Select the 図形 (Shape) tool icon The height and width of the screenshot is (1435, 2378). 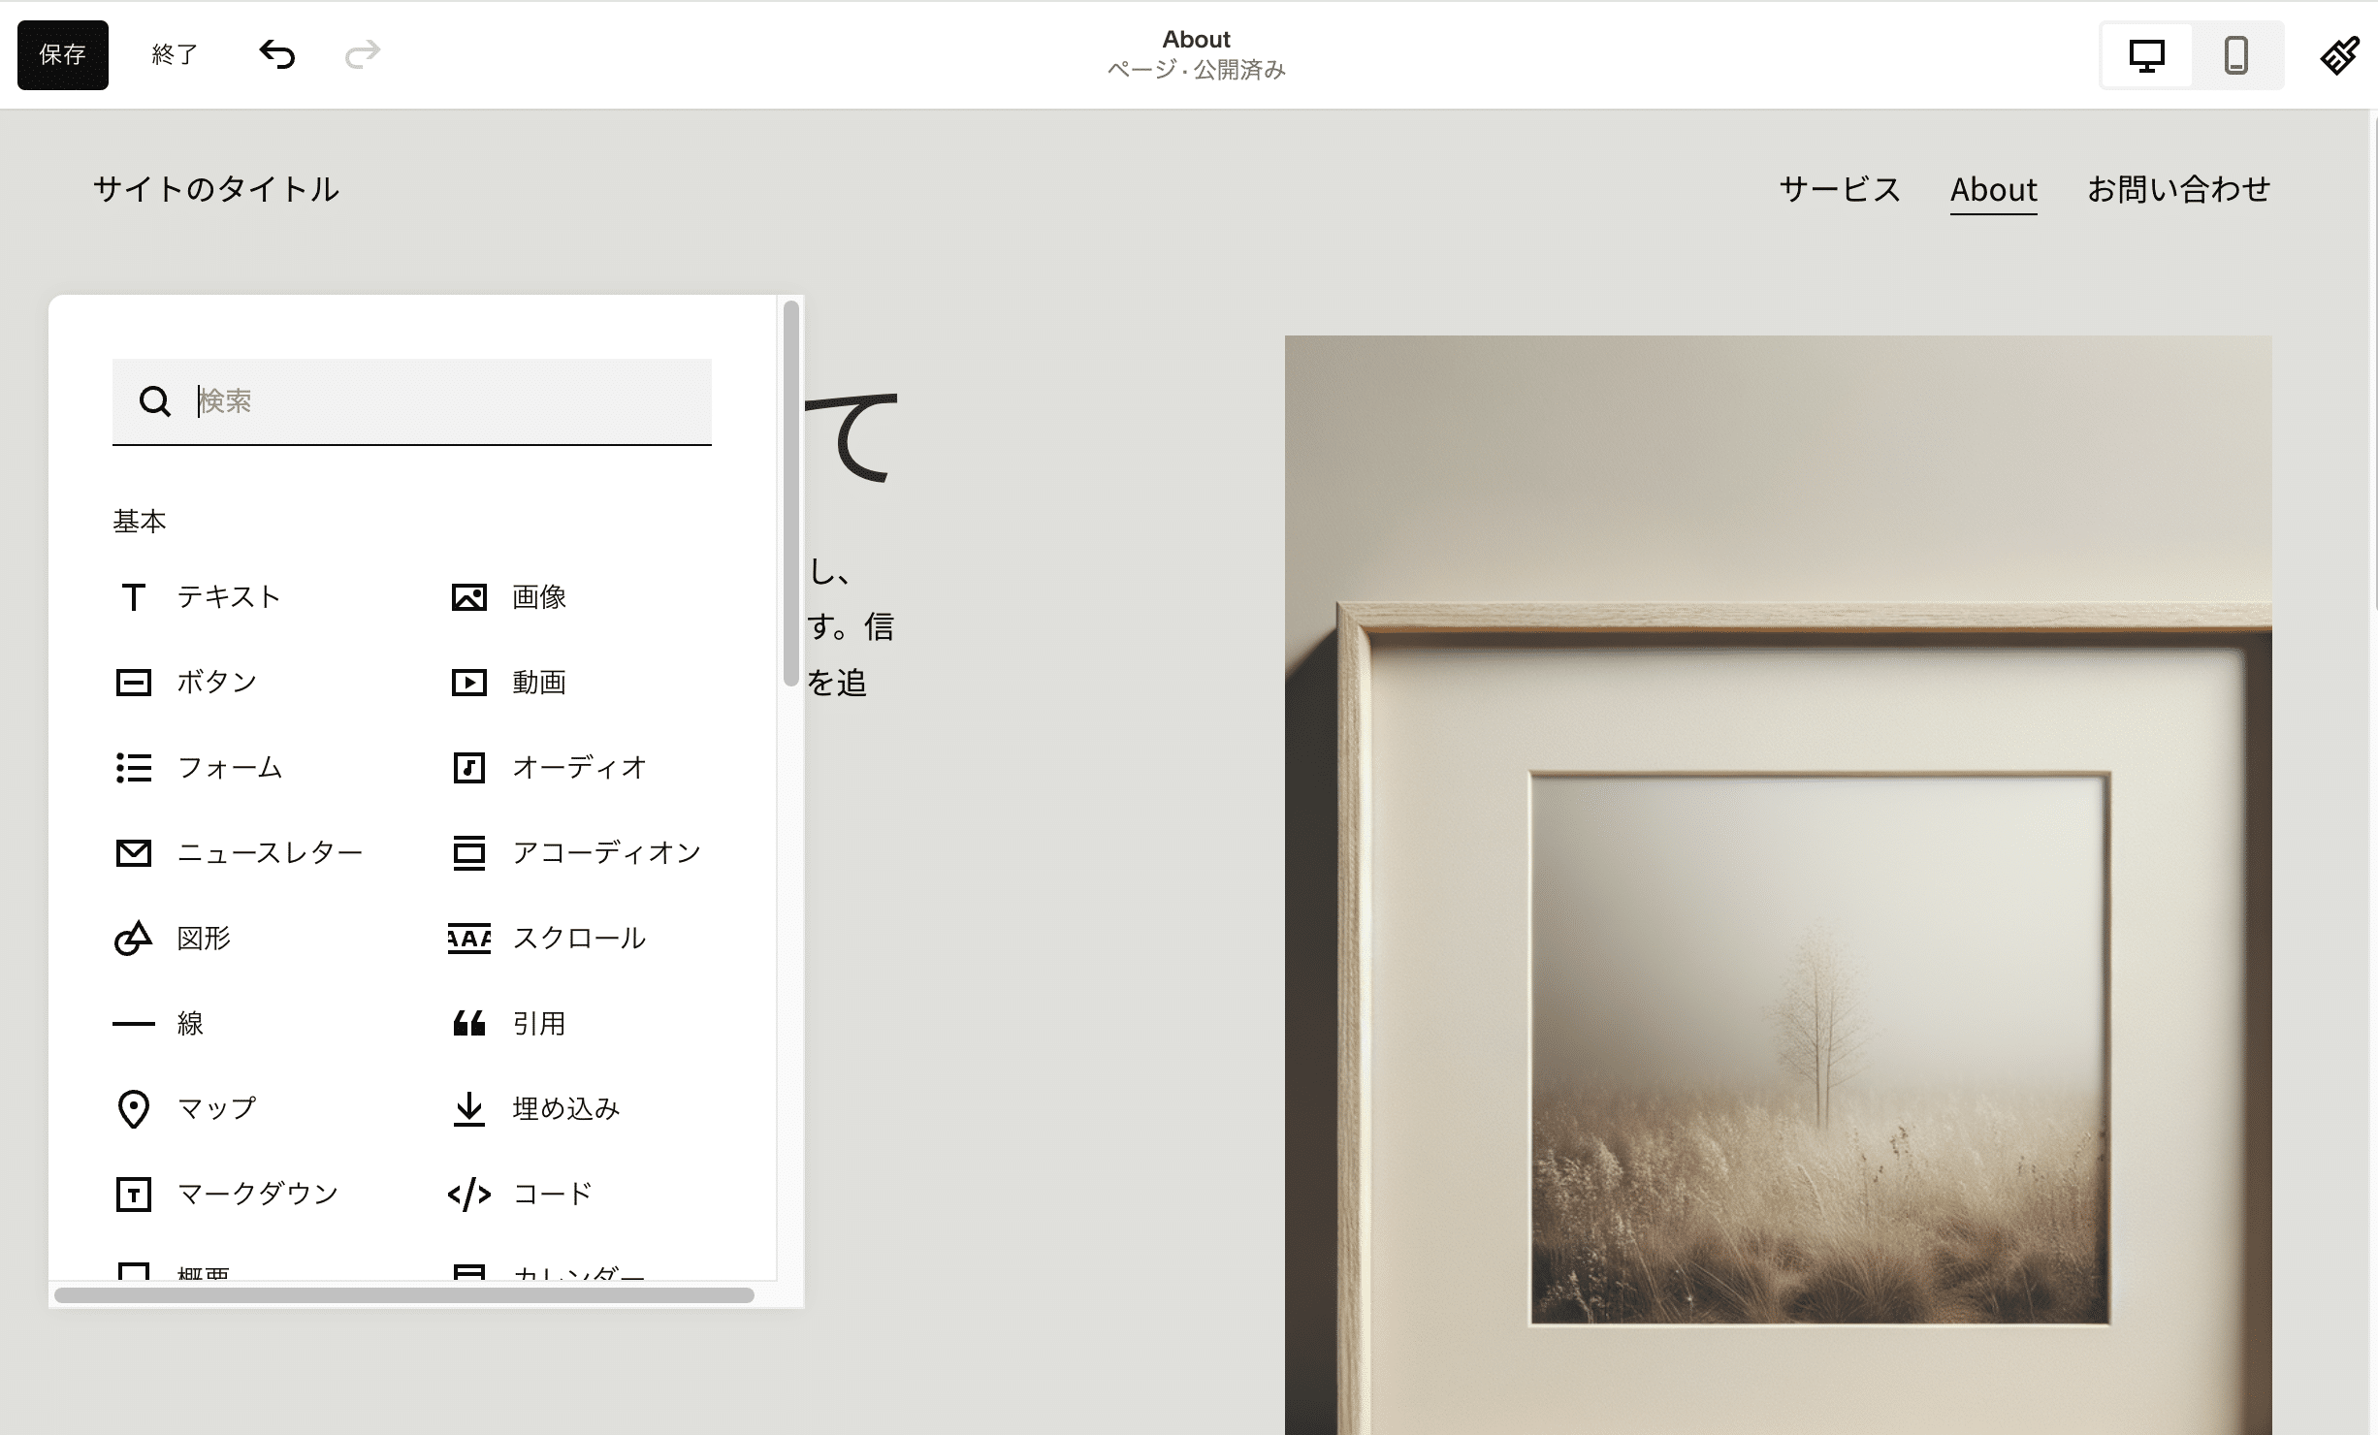[133, 938]
